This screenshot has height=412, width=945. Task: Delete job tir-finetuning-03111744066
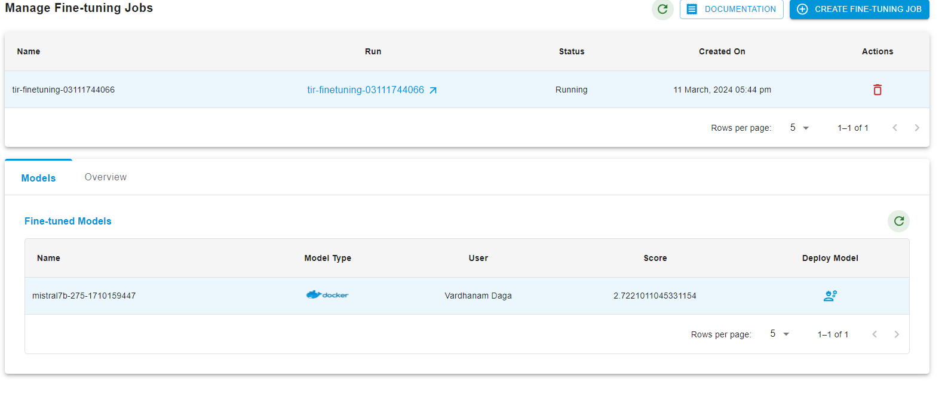(878, 90)
